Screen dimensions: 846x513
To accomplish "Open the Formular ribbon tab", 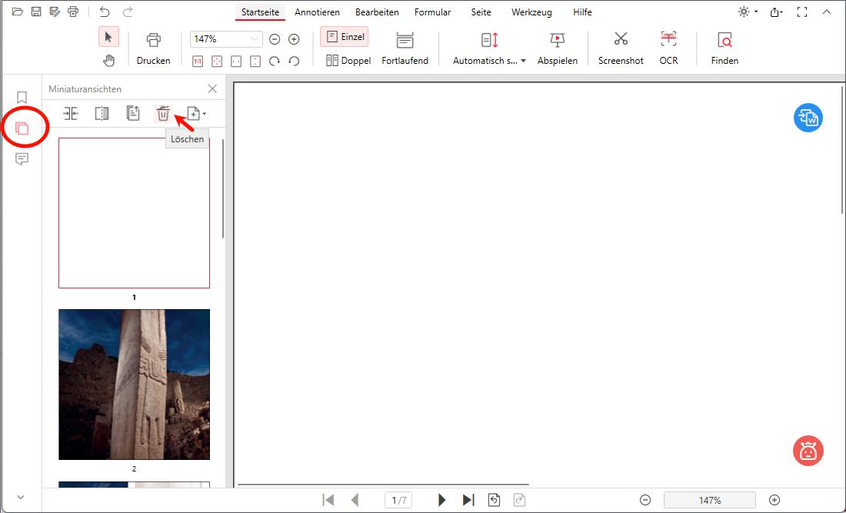I will point(432,12).
